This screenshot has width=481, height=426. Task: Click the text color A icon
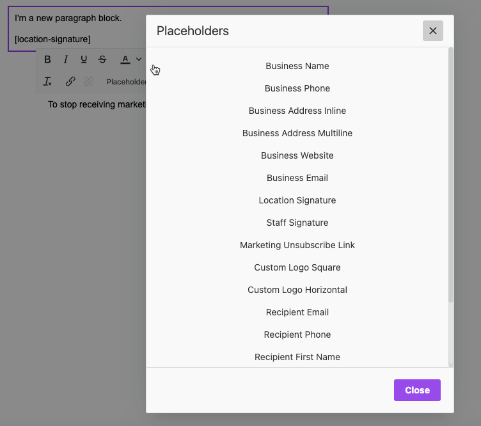click(125, 59)
